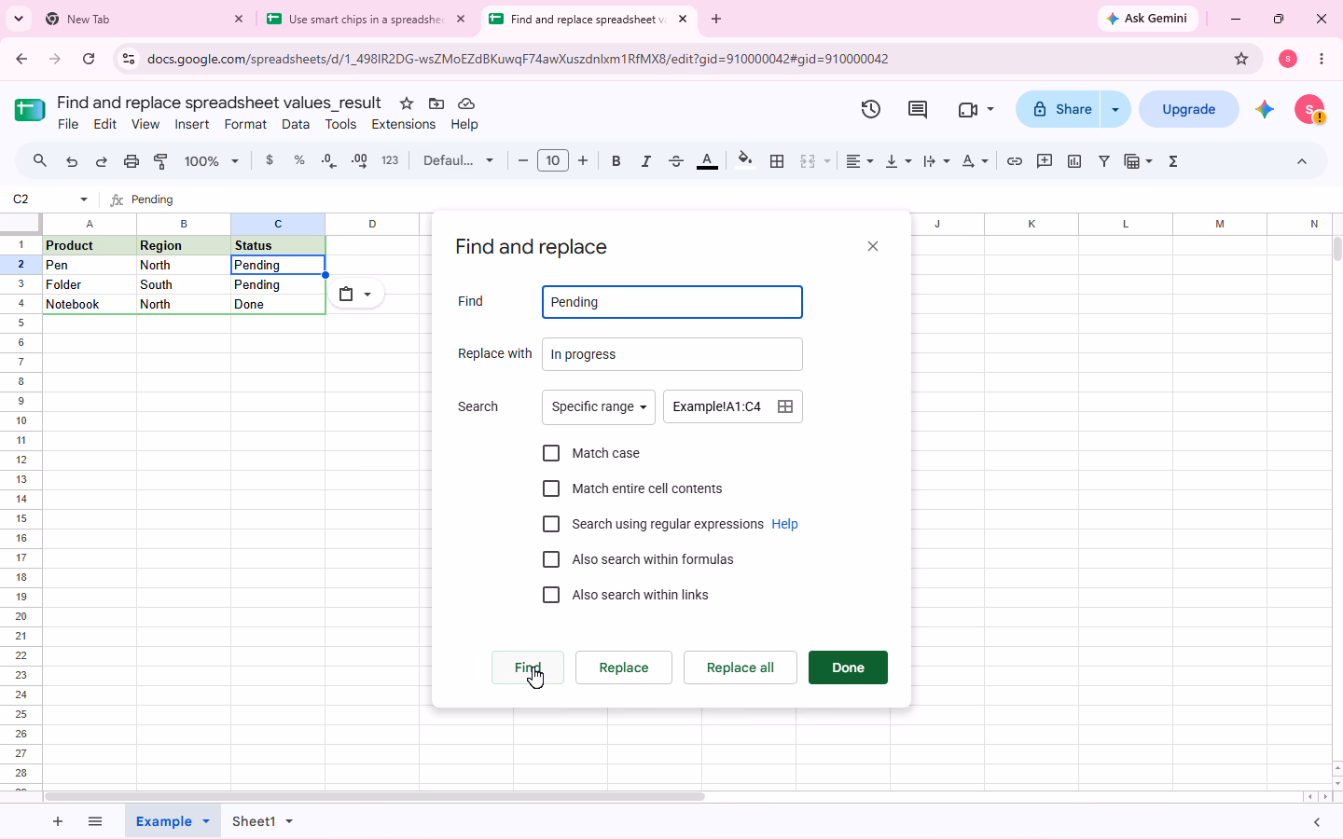
Task: Click the insert chart icon
Action: pos(1074,161)
